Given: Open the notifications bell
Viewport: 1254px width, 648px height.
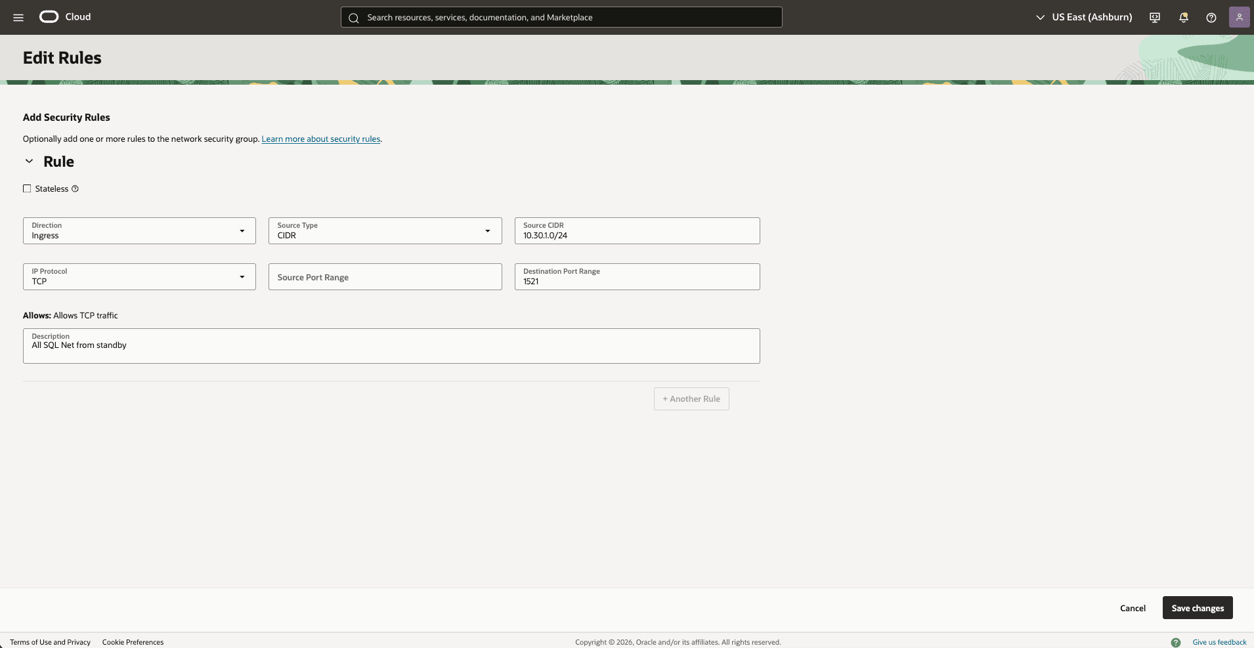Looking at the screenshot, I should [x=1183, y=17].
